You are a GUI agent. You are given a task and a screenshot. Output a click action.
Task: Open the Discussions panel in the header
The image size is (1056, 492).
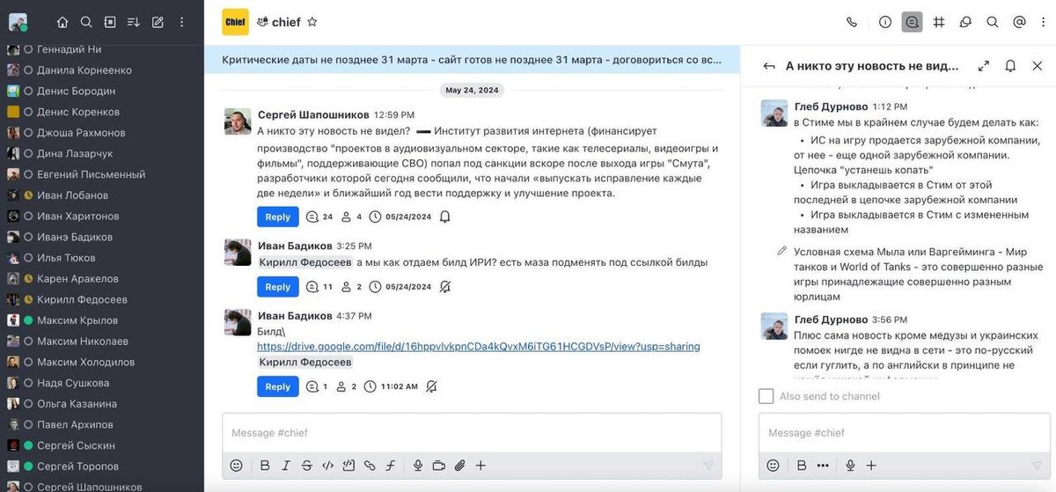965,22
